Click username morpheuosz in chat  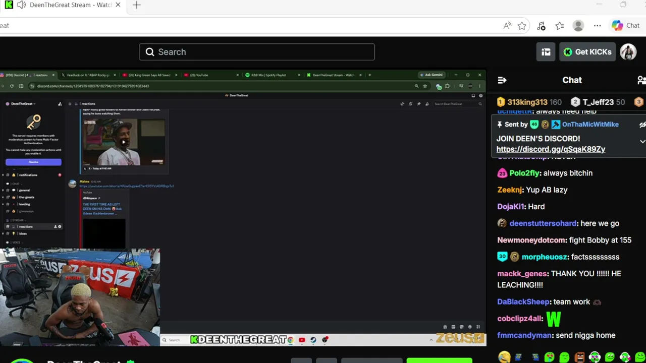tap(544, 257)
